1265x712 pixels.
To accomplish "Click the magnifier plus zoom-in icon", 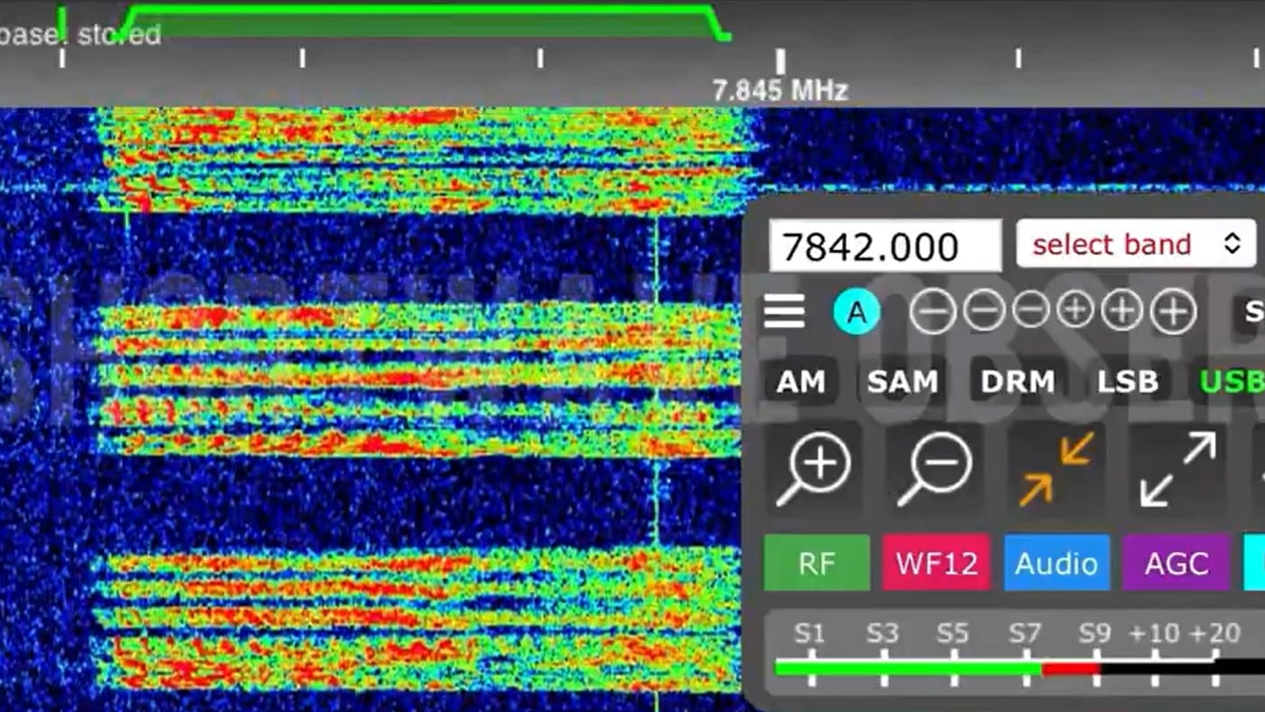I will pos(813,470).
